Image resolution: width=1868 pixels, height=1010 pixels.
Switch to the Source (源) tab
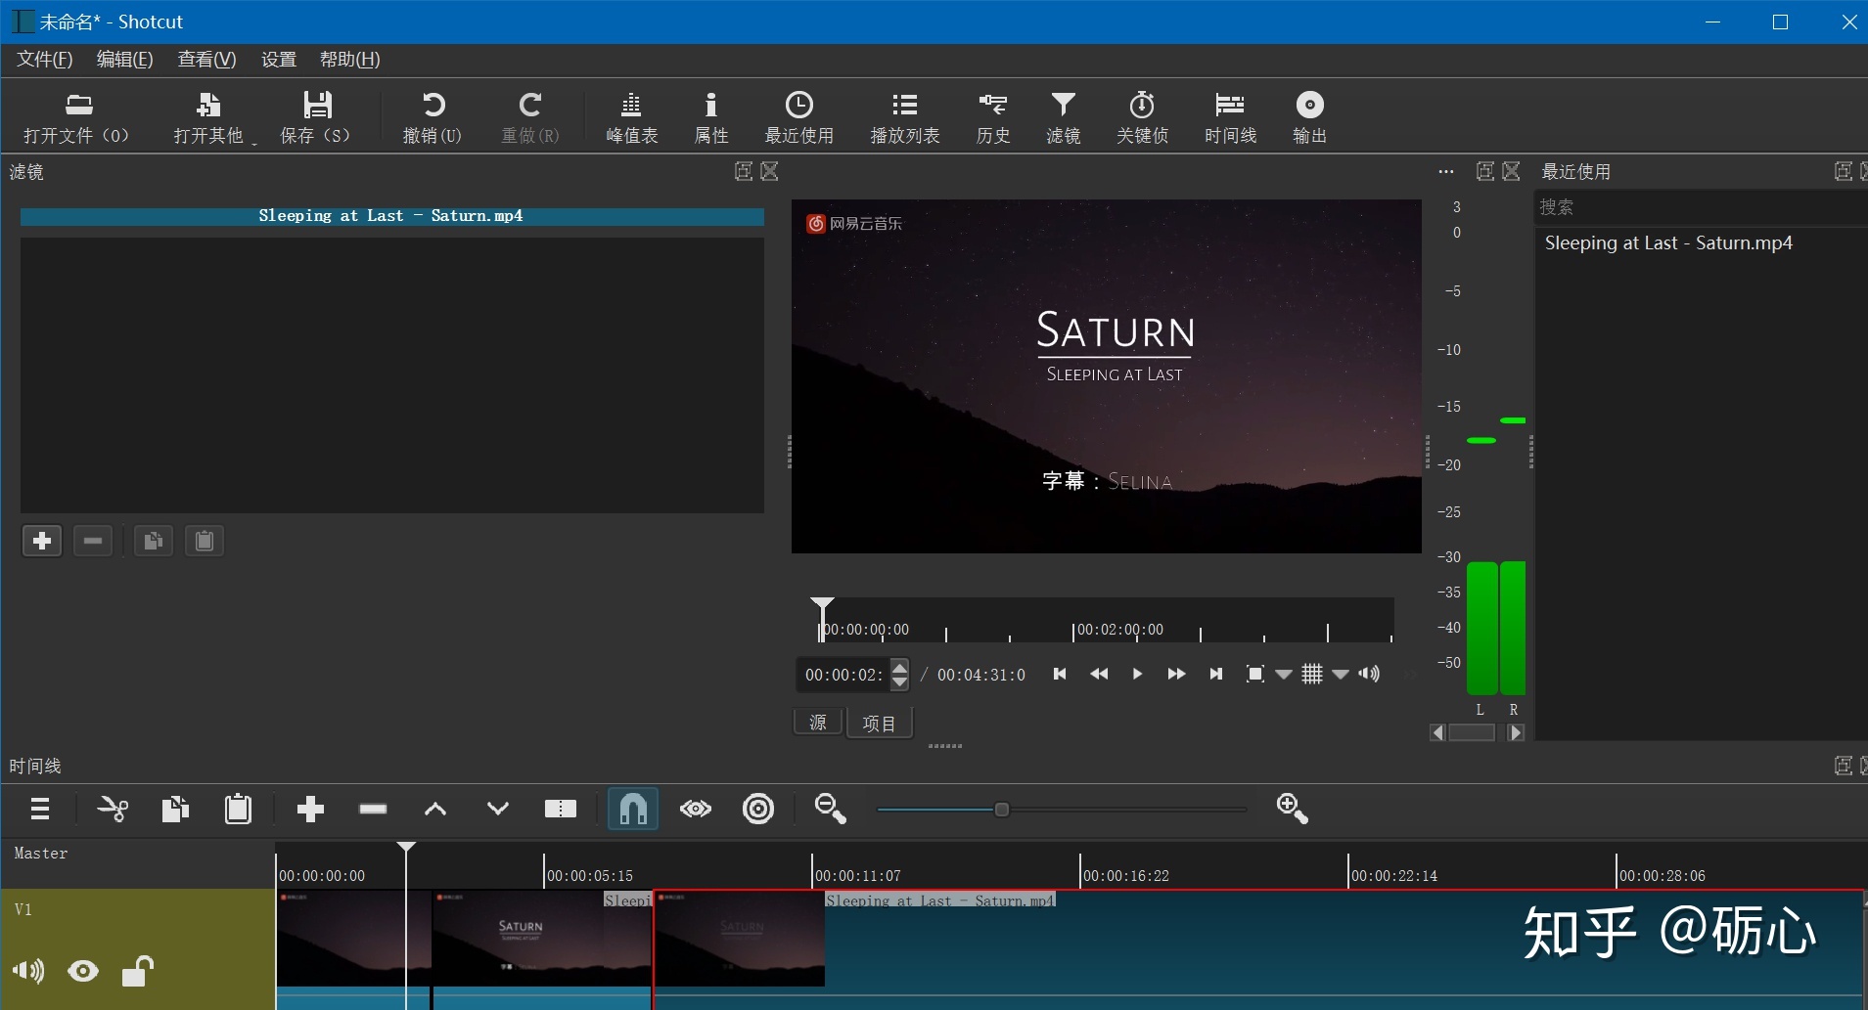(x=818, y=723)
